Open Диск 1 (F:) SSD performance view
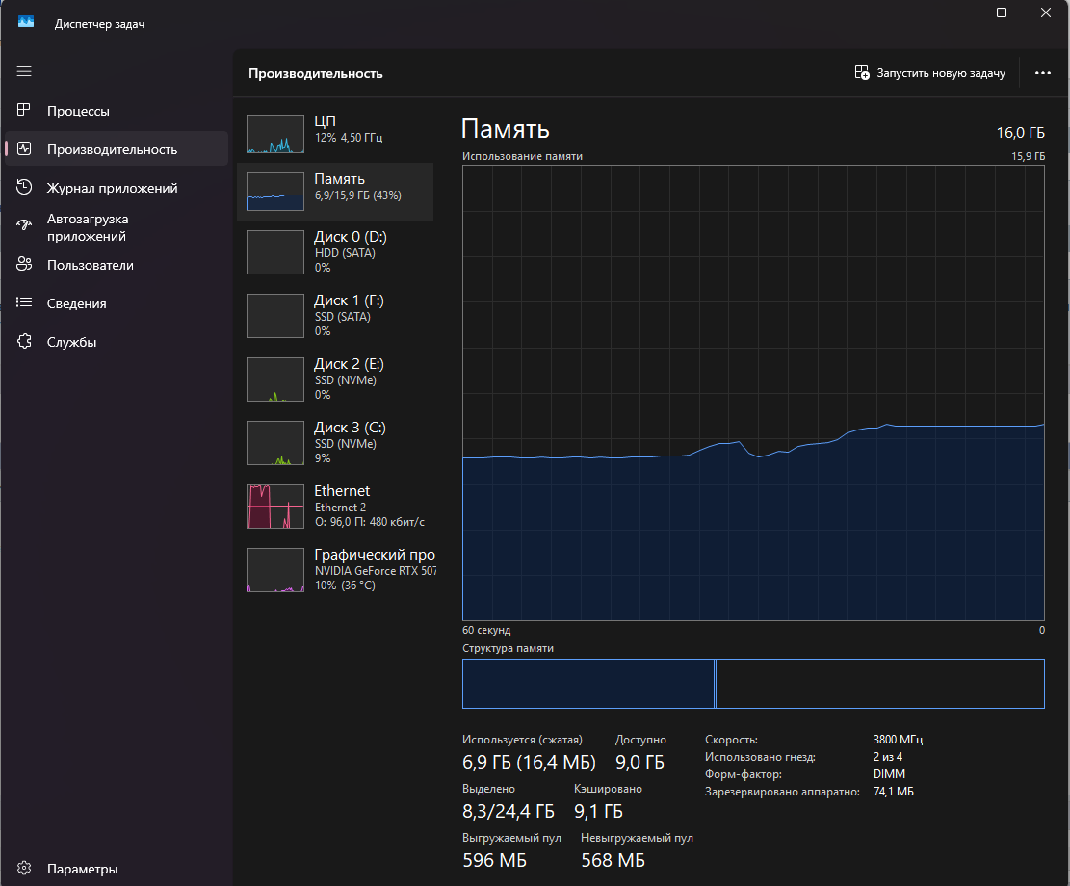The image size is (1070, 886). (274, 315)
